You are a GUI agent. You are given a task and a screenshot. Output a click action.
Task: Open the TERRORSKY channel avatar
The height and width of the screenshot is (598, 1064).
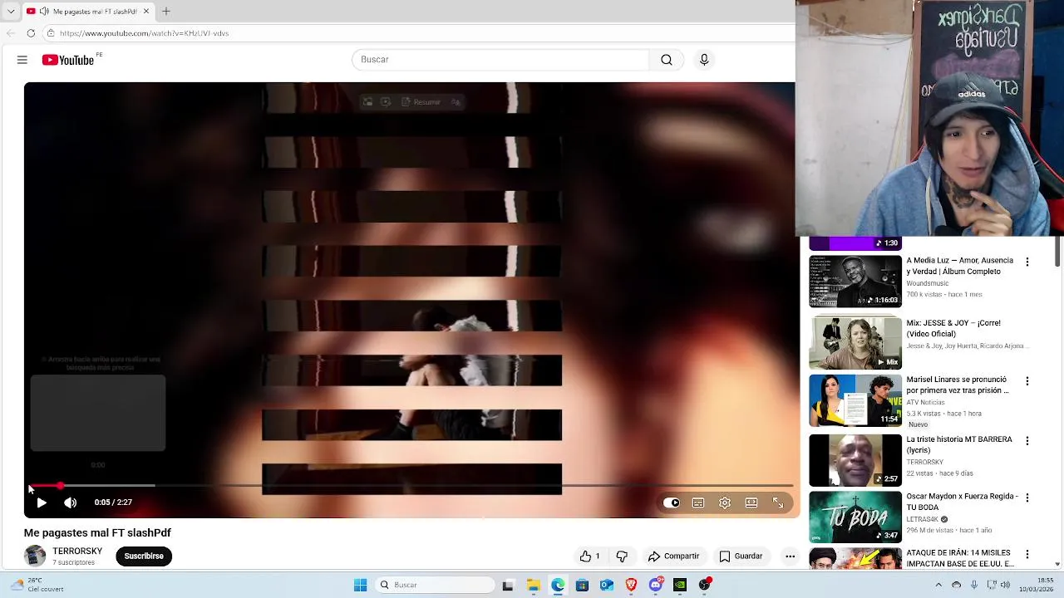[35, 556]
